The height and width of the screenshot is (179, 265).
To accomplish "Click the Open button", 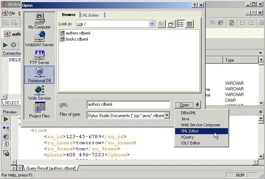I will [184, 105].
